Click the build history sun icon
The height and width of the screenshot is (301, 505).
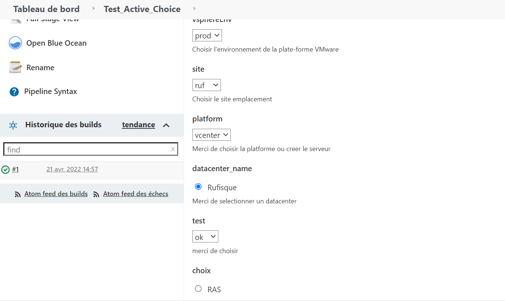pyautogui.click(x=13, y=125)
